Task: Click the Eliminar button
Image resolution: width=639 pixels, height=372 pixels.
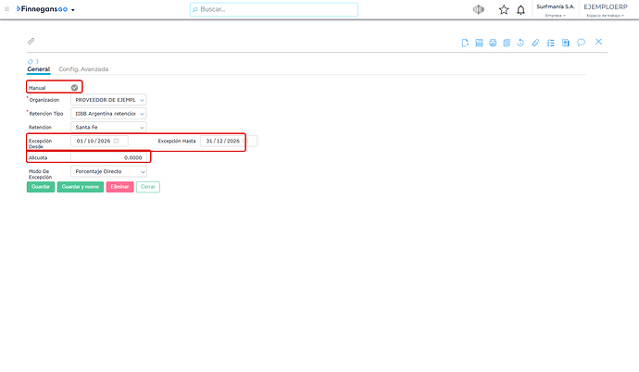Action: coord(119,187)
